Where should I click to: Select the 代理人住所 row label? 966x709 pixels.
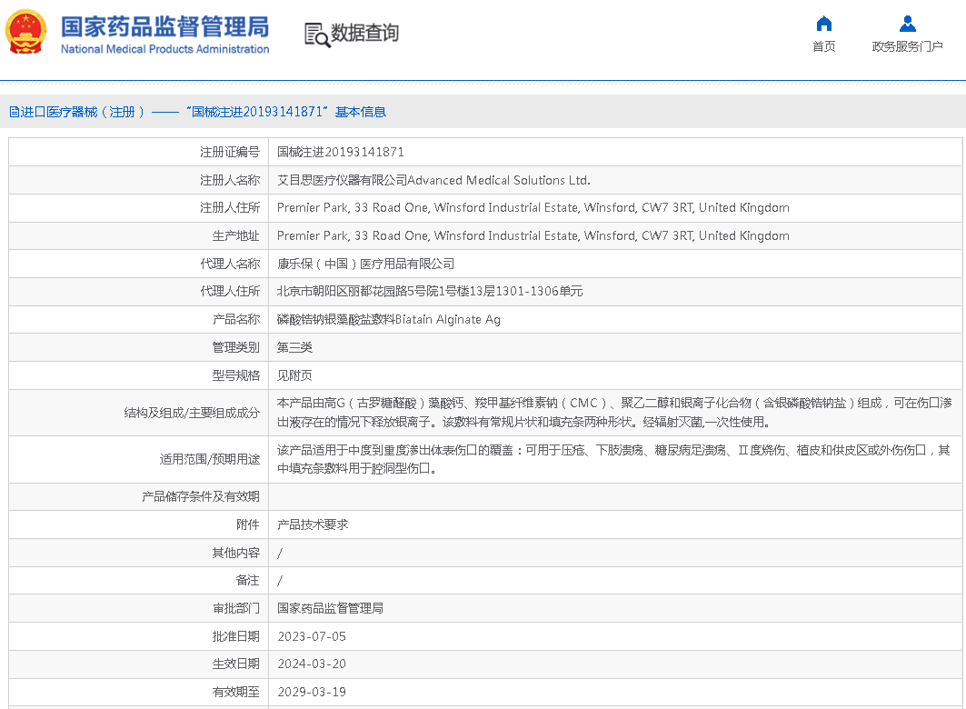coord(230,291)
